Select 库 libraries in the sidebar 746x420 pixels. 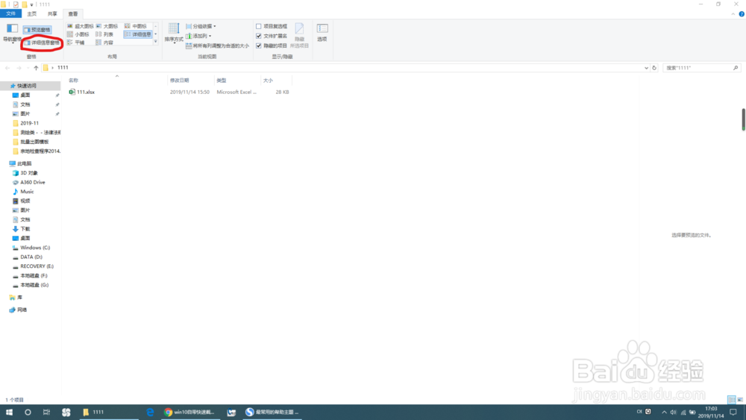click(19, 297)
